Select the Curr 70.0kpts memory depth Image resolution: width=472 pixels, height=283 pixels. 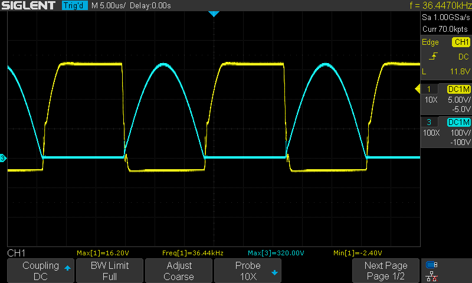pos(445,29)
